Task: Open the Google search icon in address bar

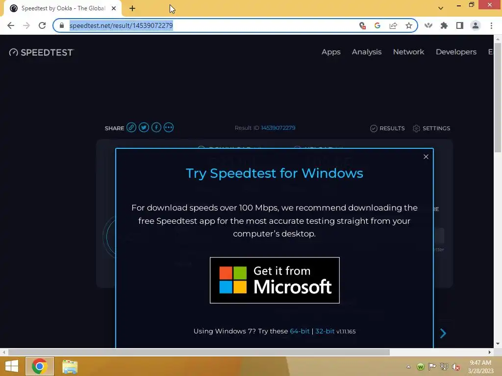Action: 377,25
